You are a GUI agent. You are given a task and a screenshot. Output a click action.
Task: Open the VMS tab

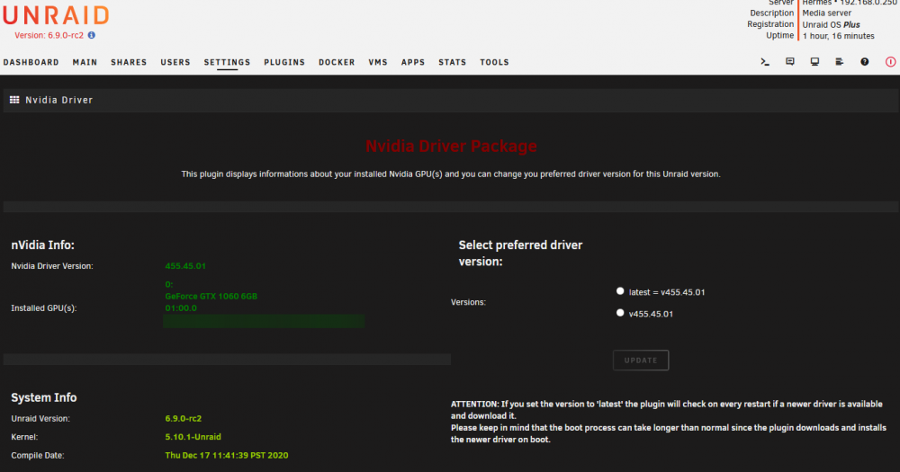[x=378, y=62]
